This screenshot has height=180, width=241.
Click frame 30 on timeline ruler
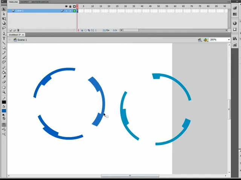pos(125,6)
